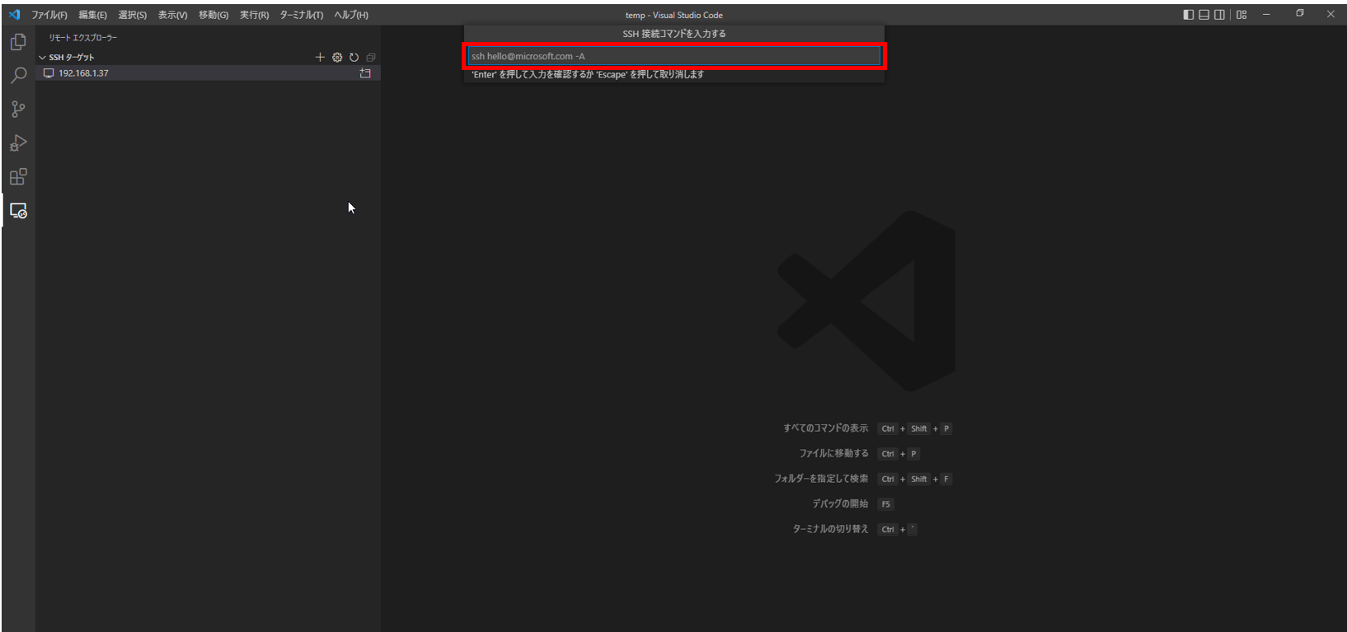The image size is (1347, 632).
Task: Select the 192.168.1.37 host entry
Action: (207, 73)
